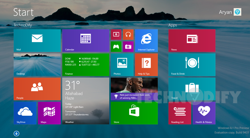
Task: Open the Mail tile
Action: pos(37,40)
